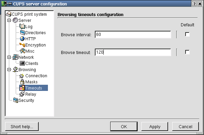This screenshot has width=204, height=135.
Task: Select the Clients monitor icon
Action: pyautogui.click(x=22, y=63)
